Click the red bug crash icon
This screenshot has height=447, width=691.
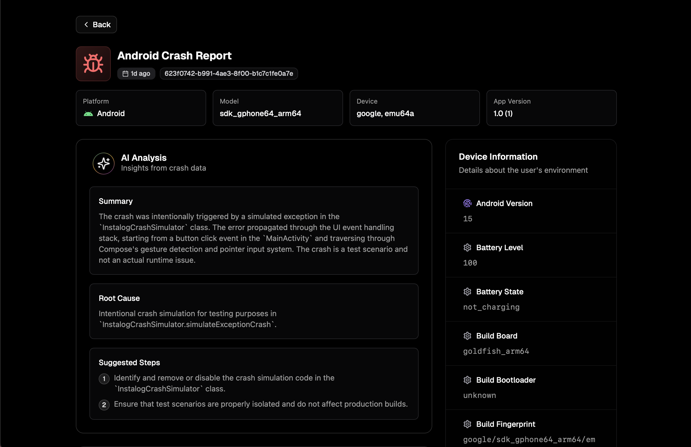[x=93, y=64]
